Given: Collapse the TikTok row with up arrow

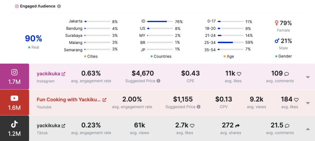Looking at the screenshot, I should coord(308,129).
